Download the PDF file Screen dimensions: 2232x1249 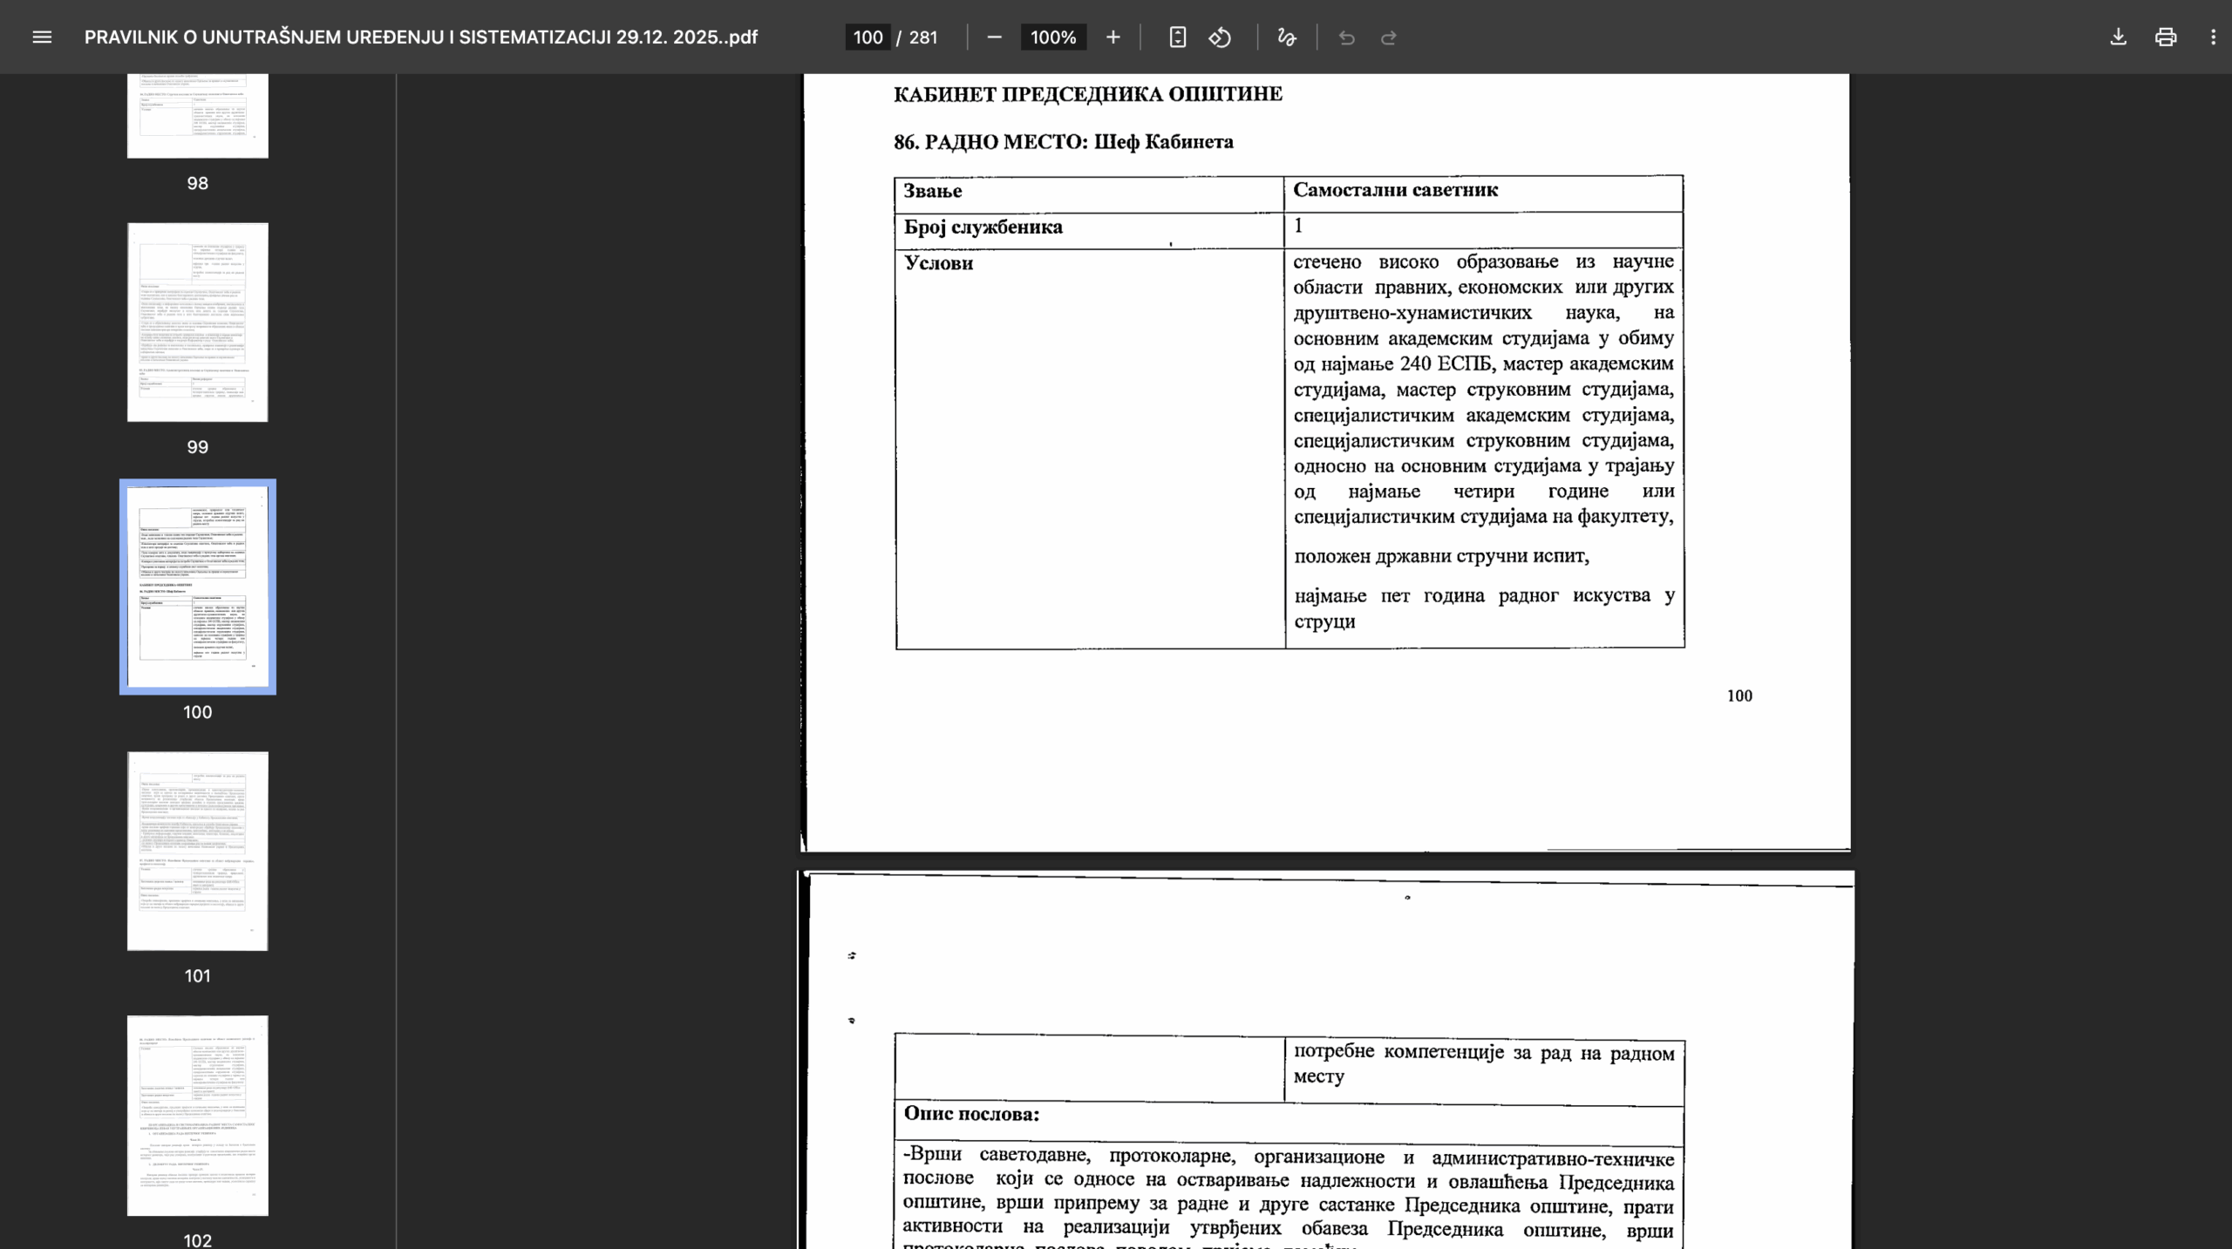click(x=2118, y=37)
